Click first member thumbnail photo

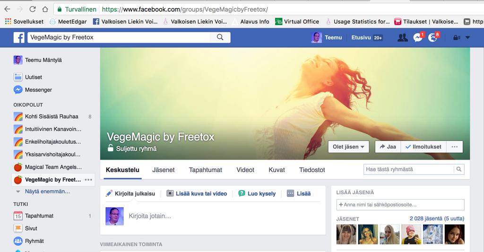point(346,235)
